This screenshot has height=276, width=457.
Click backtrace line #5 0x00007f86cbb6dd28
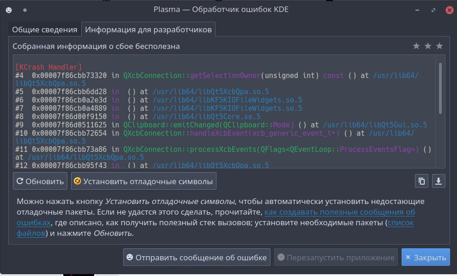[142, 92]
